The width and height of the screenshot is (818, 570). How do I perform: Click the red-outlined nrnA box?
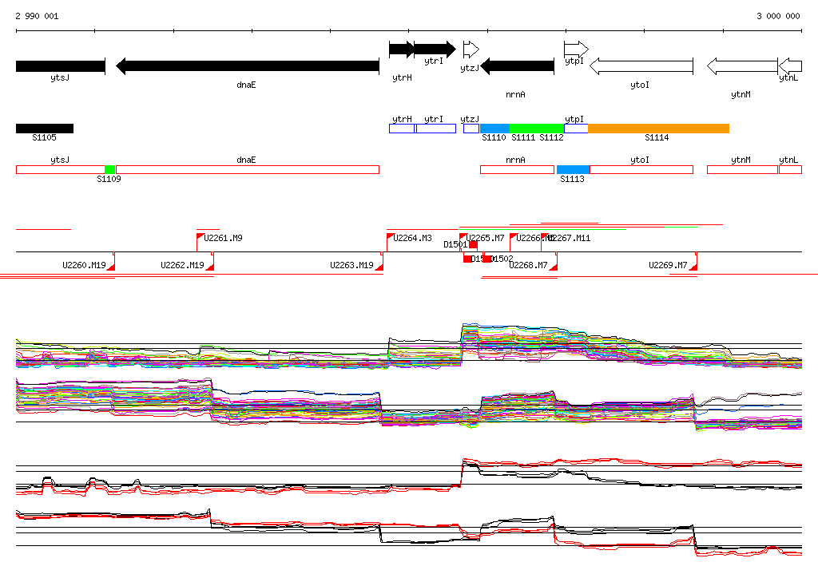[x=517, y=169]
